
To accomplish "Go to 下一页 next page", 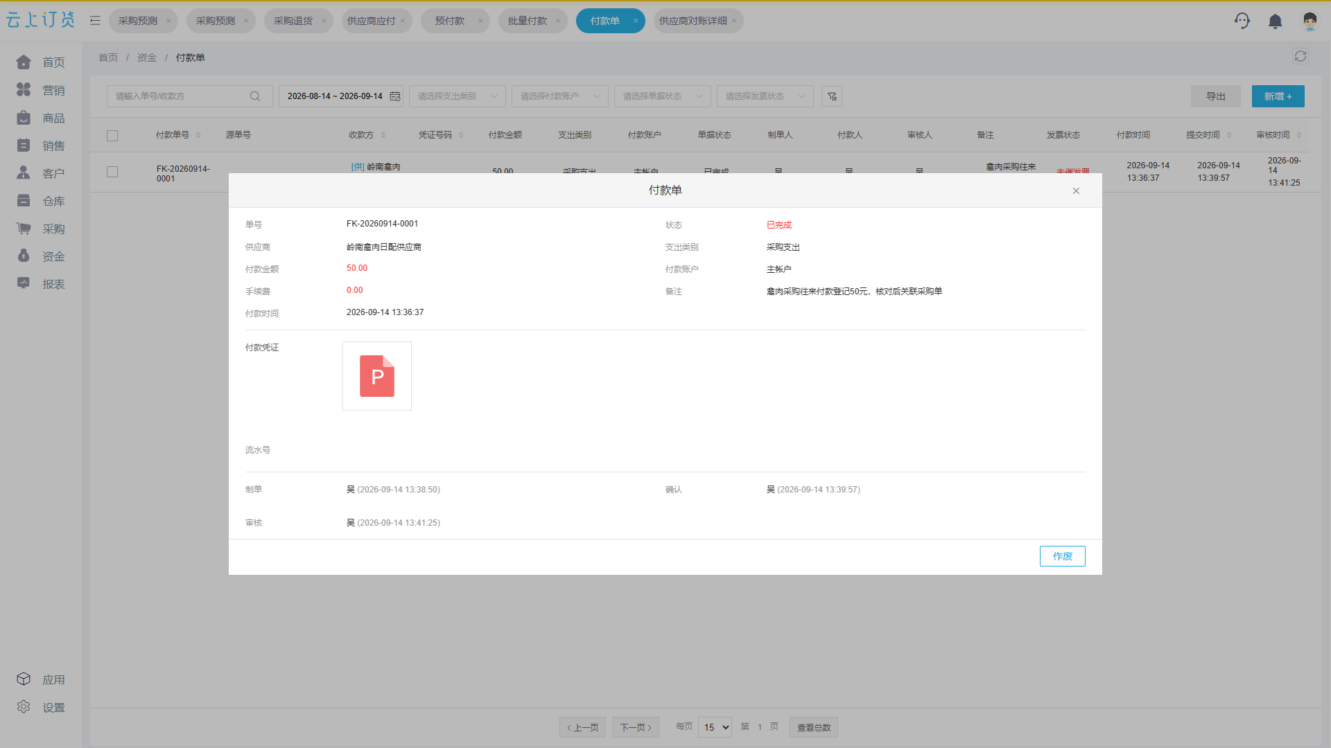I will [x=635, y=727].
